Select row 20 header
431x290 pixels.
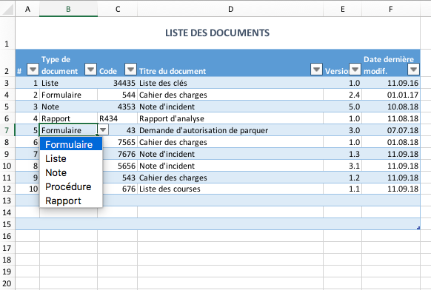coord(7,283)
